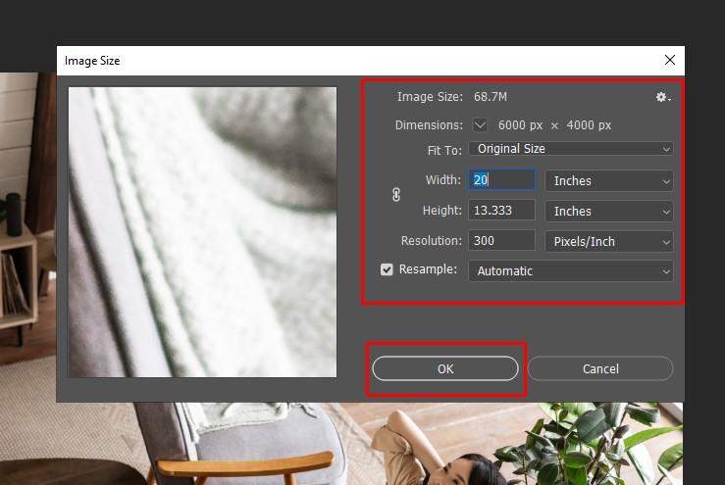
Task: Toggle the Resample checkbox
Action: click(x=387, y=269)
